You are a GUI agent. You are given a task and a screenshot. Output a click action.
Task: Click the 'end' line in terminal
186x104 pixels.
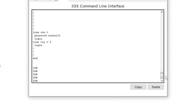35,58
